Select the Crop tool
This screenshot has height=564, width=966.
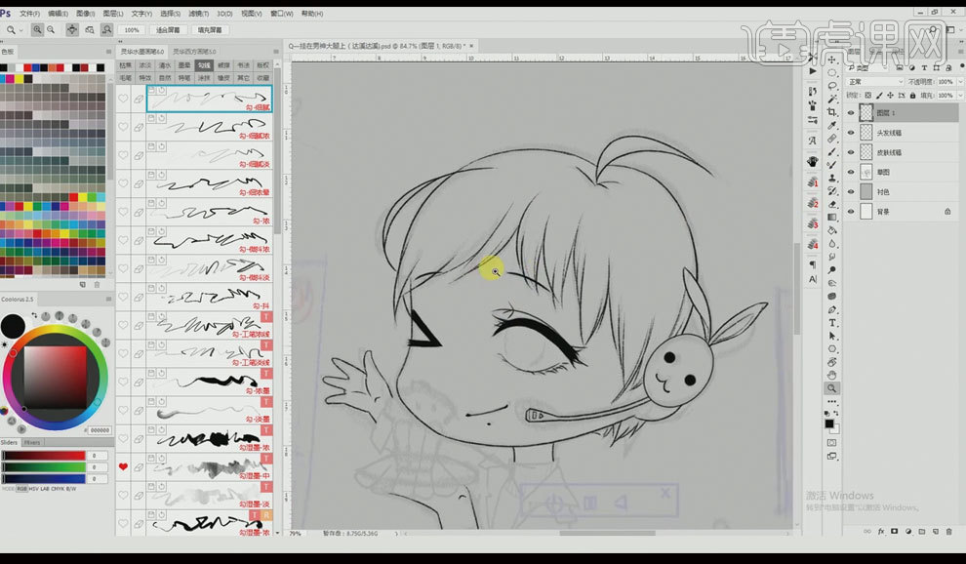tap(831, 112)
